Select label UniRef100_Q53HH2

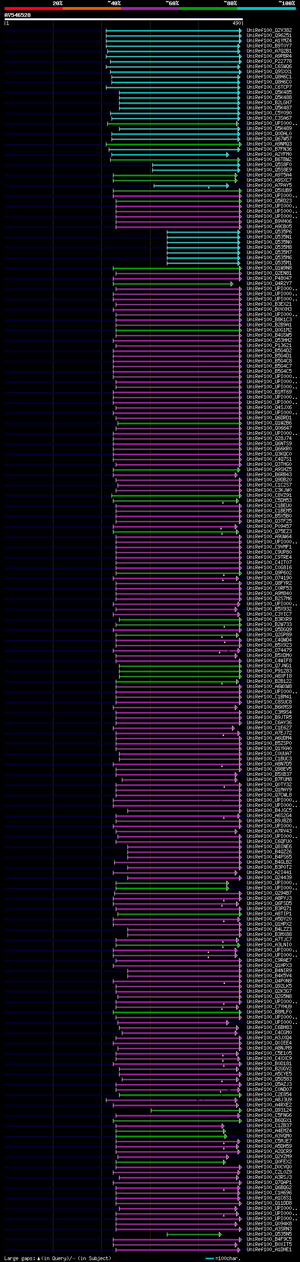point(269,341)
